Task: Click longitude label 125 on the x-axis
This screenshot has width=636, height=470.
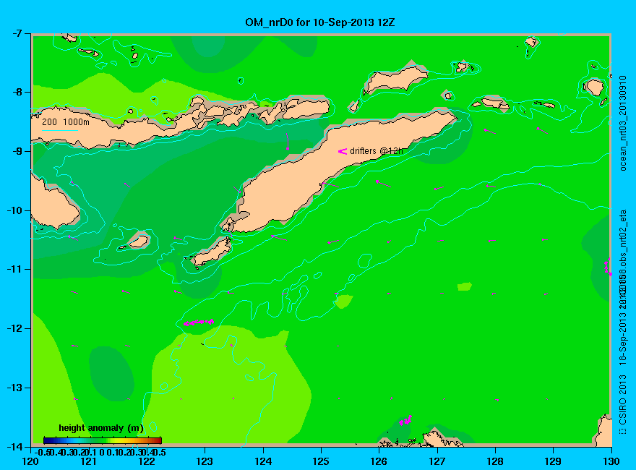Action: (x=321, y=461)
